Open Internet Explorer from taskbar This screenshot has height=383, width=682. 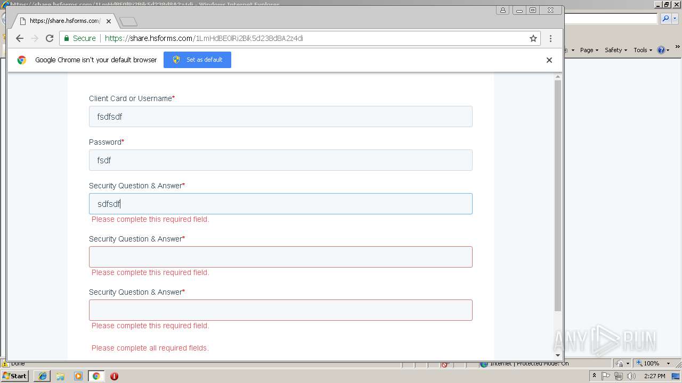[43, 376]
